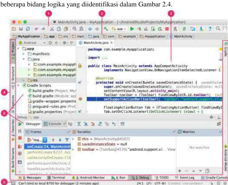This screenshot has height=185, width=228.
Task: Click the Help question mark icon
Action: click(x=210, y=29)
